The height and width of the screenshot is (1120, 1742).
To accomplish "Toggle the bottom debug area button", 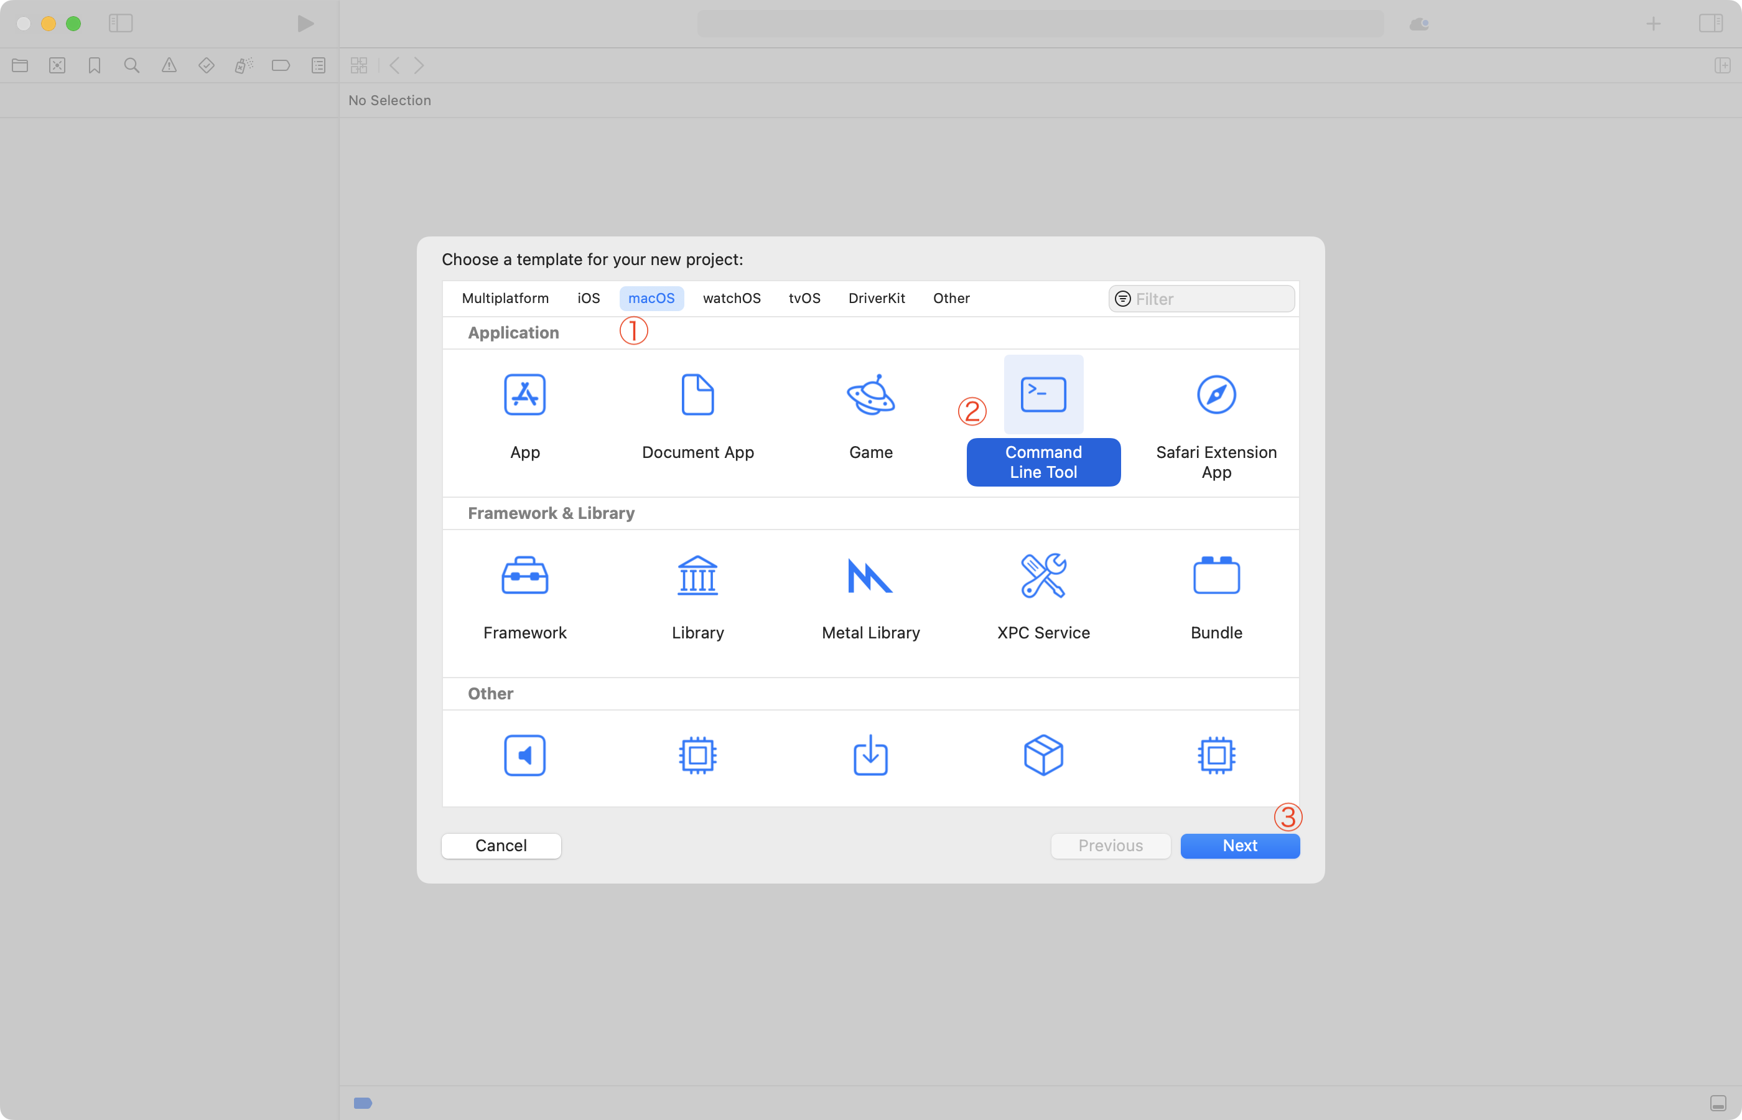I will [1717, 1103].
